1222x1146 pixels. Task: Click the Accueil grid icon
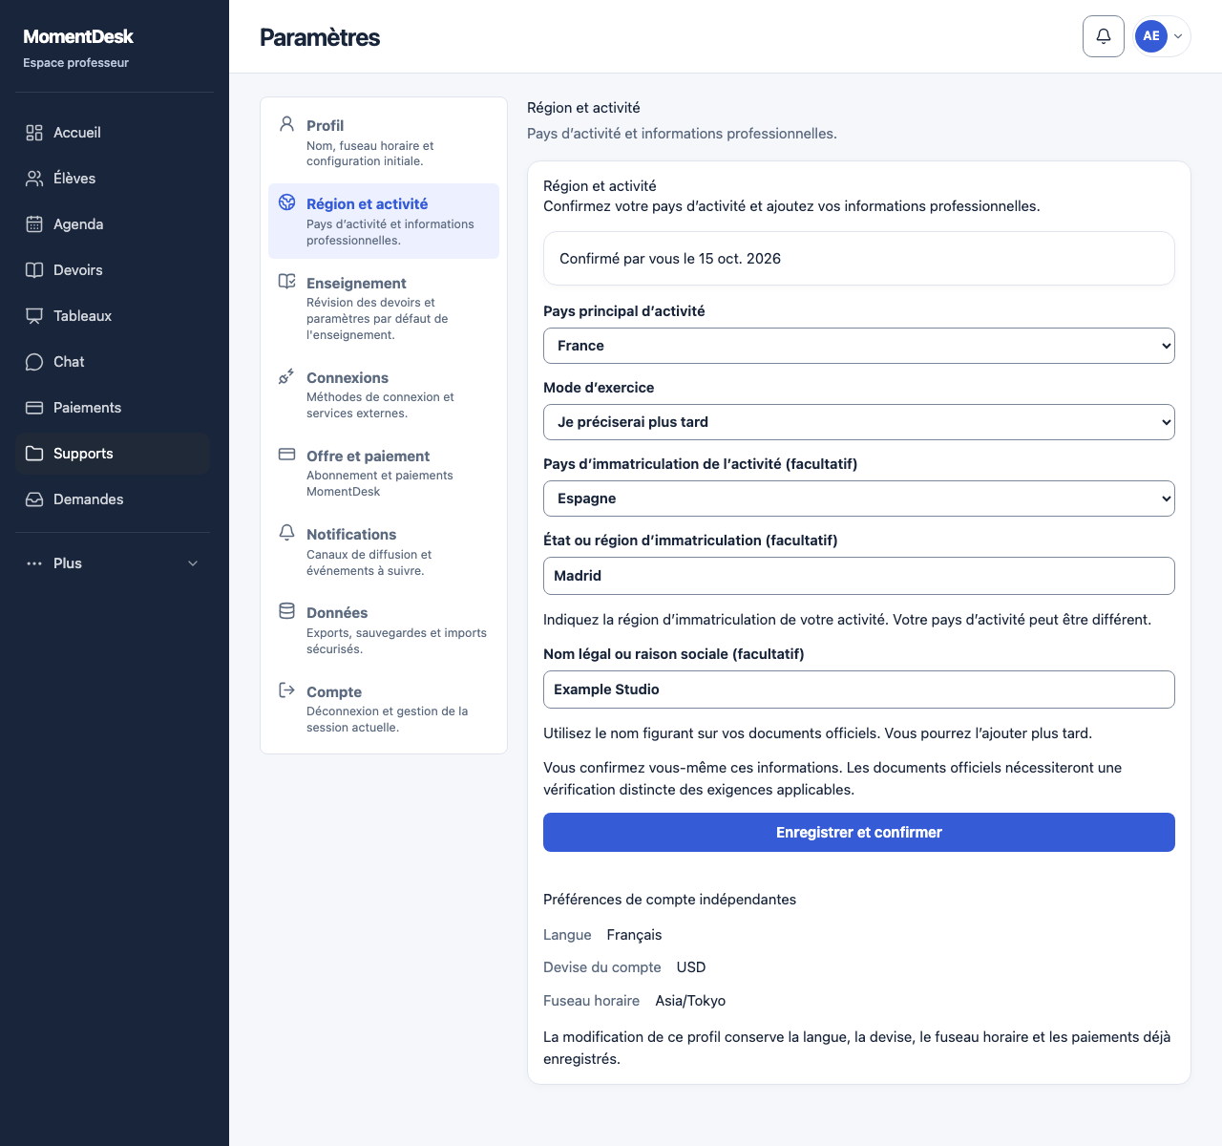(x=34, y=133)
